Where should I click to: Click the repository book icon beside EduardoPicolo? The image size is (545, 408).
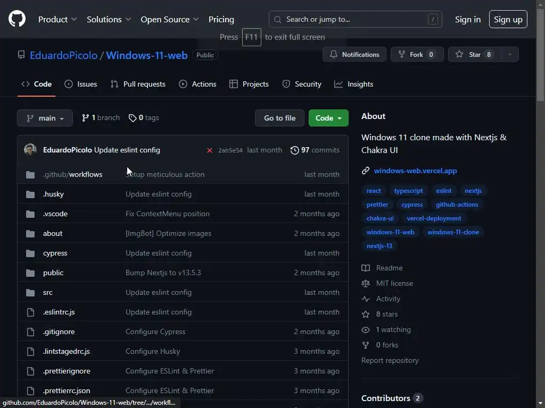21,55
